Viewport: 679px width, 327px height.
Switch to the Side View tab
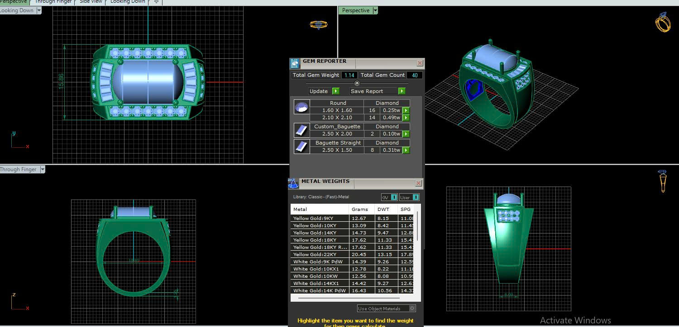pos(91,2)
